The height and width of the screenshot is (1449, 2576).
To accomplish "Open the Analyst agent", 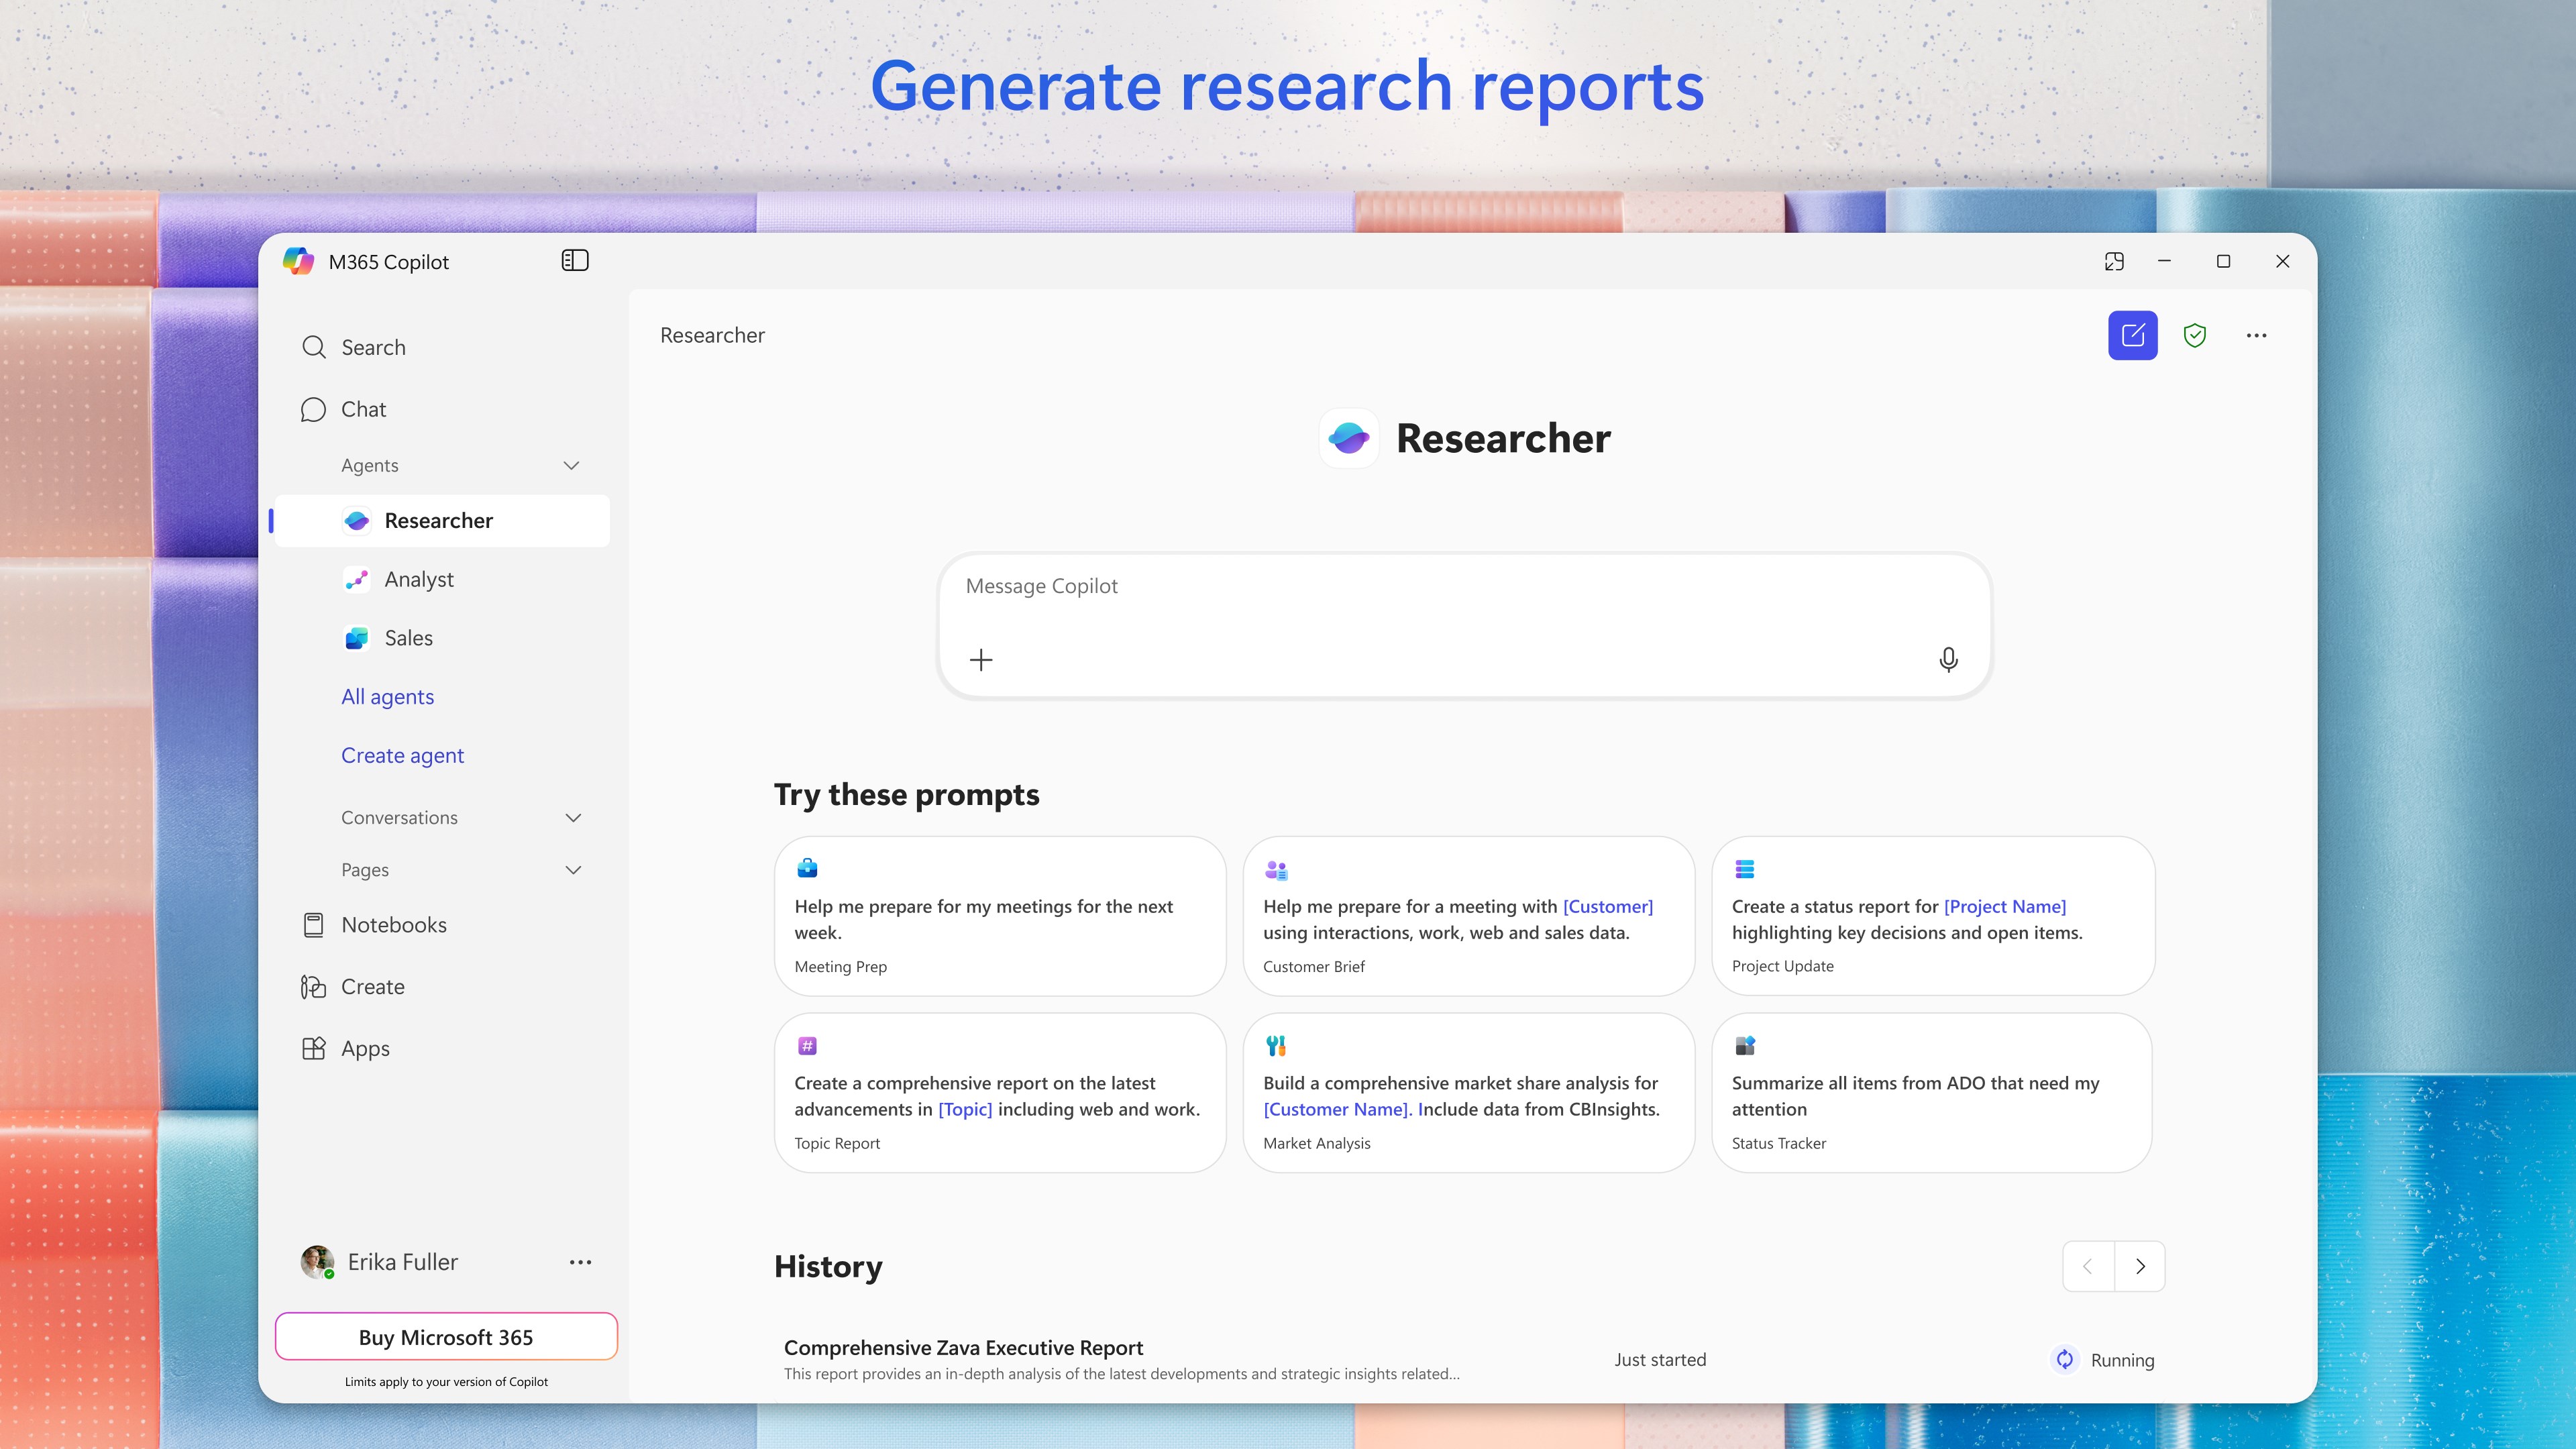I will pyautogui.click(x=420, y=579).
